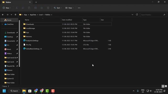The width and height of the screenshot is (168, 94).
Task: Sort by Type column header
Action: tap(91, 20)
